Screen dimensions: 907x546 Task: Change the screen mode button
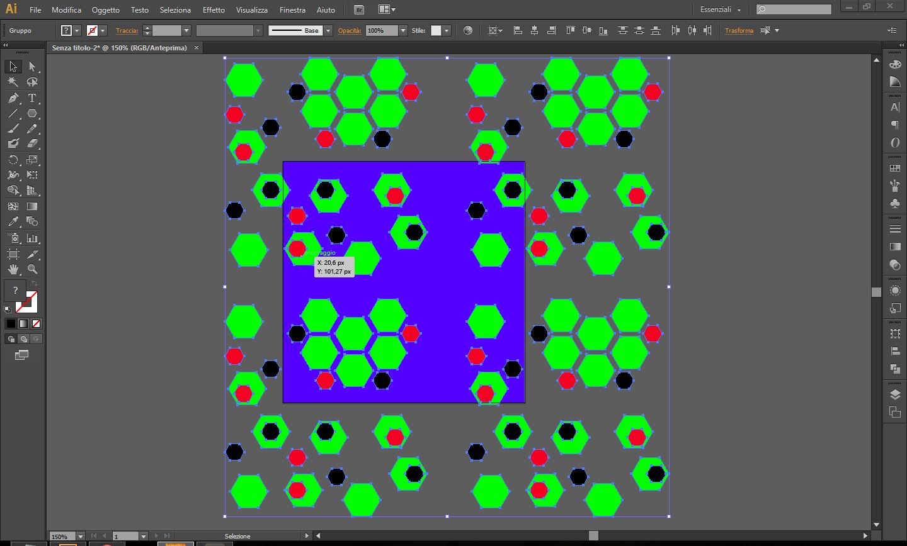(21, 355)
